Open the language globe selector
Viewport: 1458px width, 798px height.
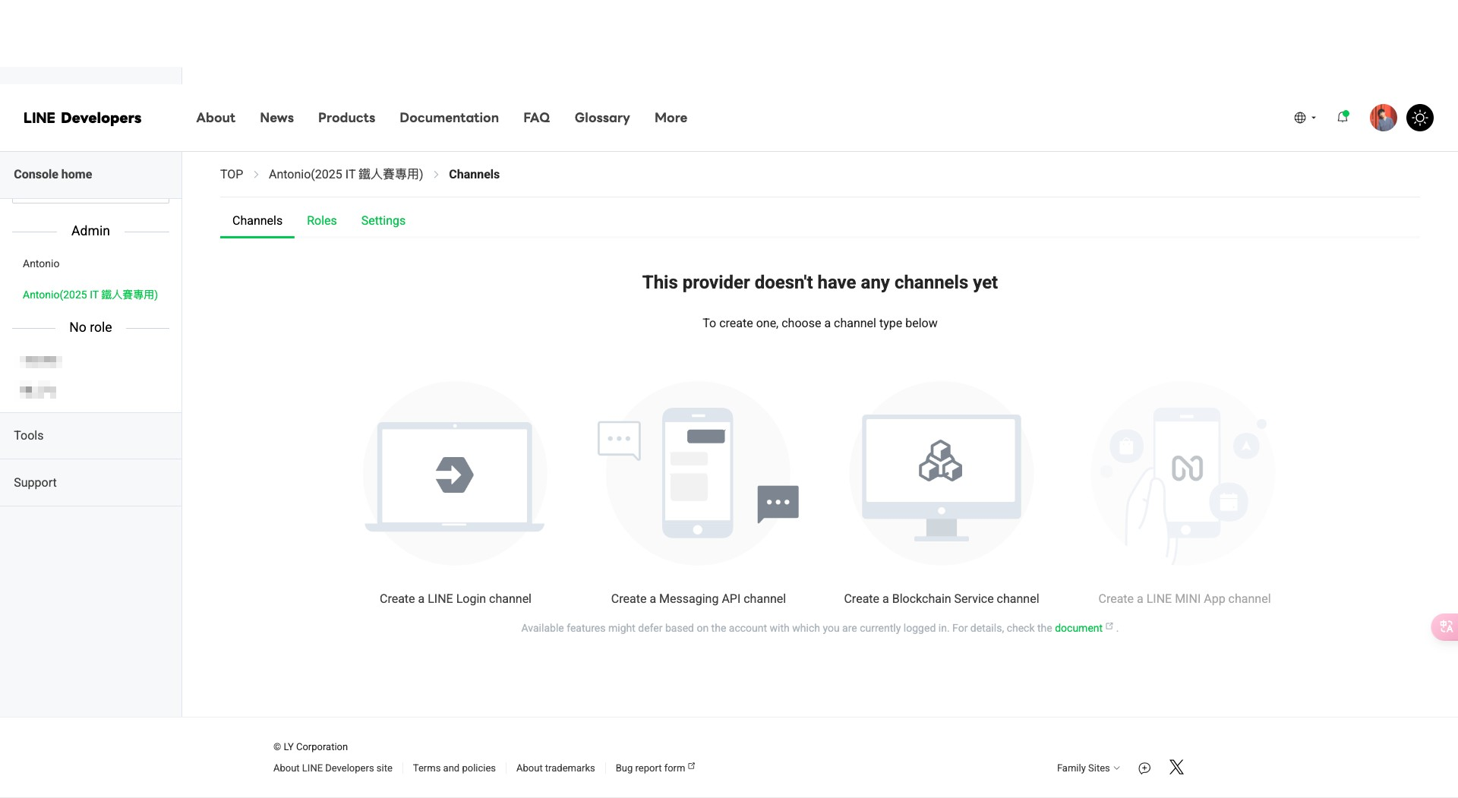pos(1305,118)
